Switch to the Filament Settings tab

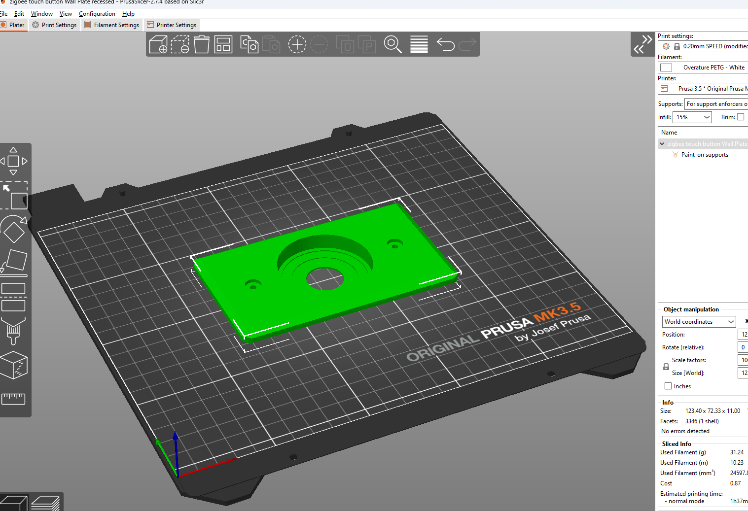pos(112,25)
